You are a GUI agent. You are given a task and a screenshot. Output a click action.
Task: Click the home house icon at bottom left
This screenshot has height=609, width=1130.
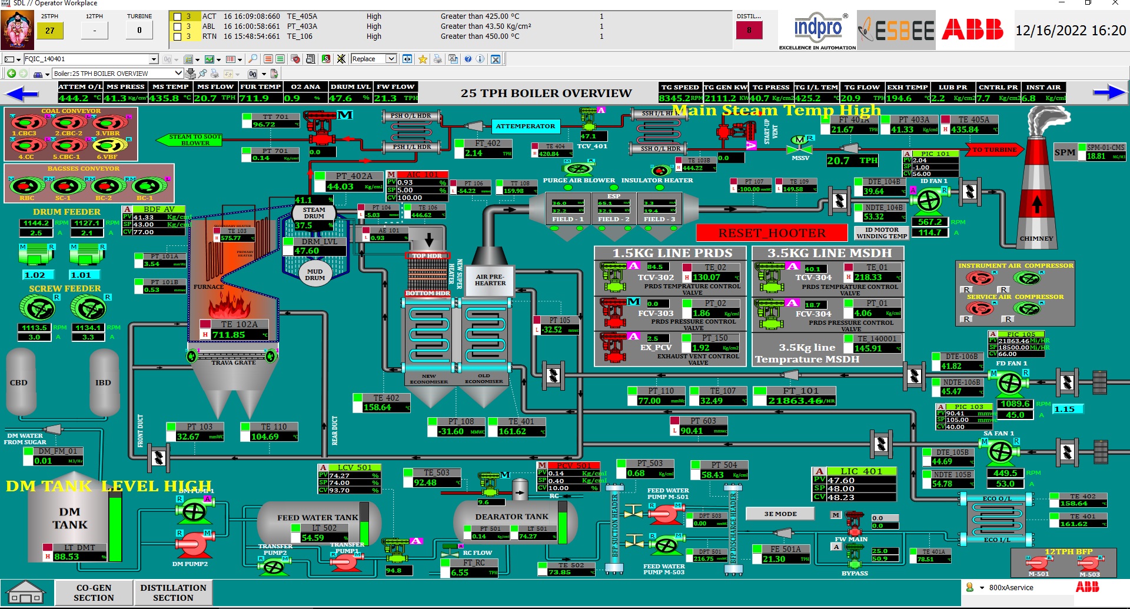pos(25,593)
